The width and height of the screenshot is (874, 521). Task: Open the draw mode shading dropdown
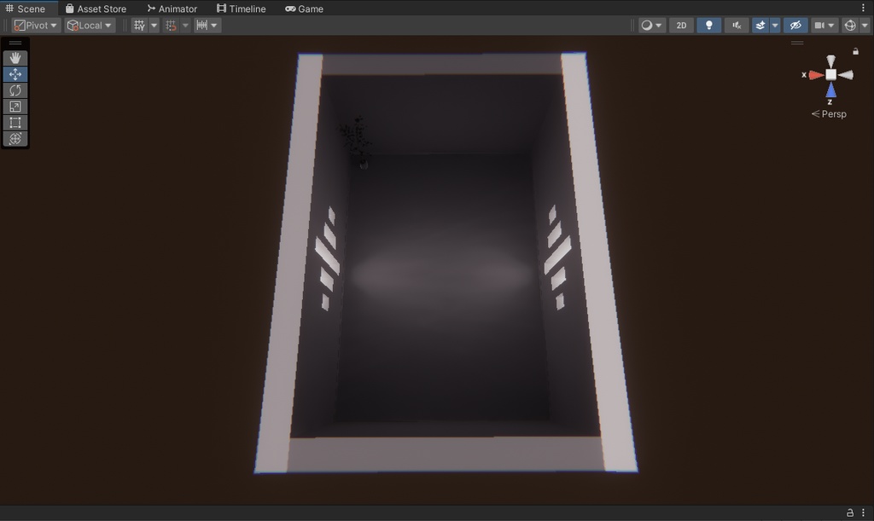tap(651, 25)
